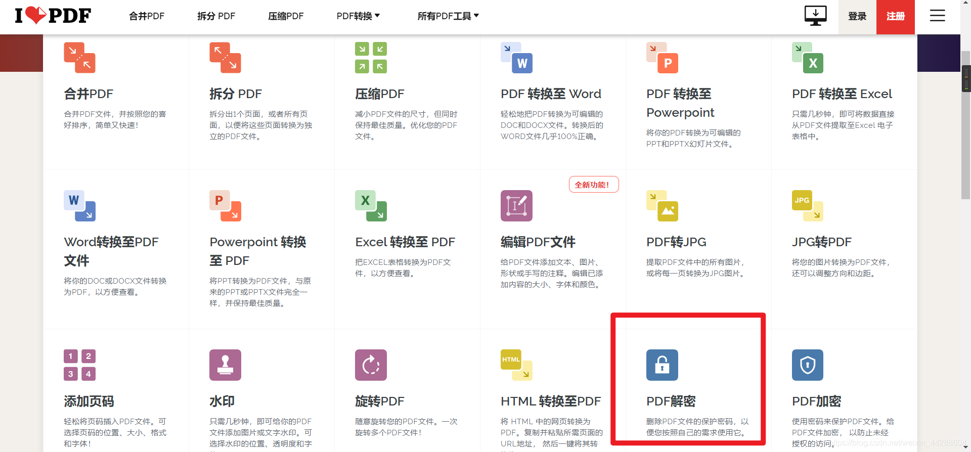Open the 合并PDF title link
The height and width of the screenshot is (452, 971).
coord(89,94)
